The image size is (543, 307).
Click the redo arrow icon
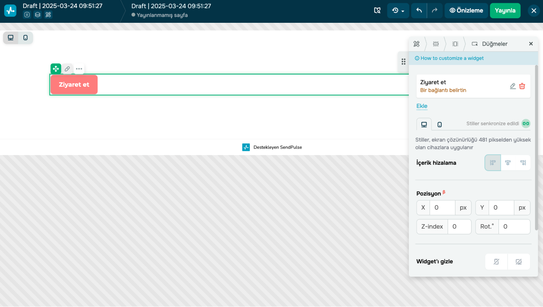click(x=435, y=11)
